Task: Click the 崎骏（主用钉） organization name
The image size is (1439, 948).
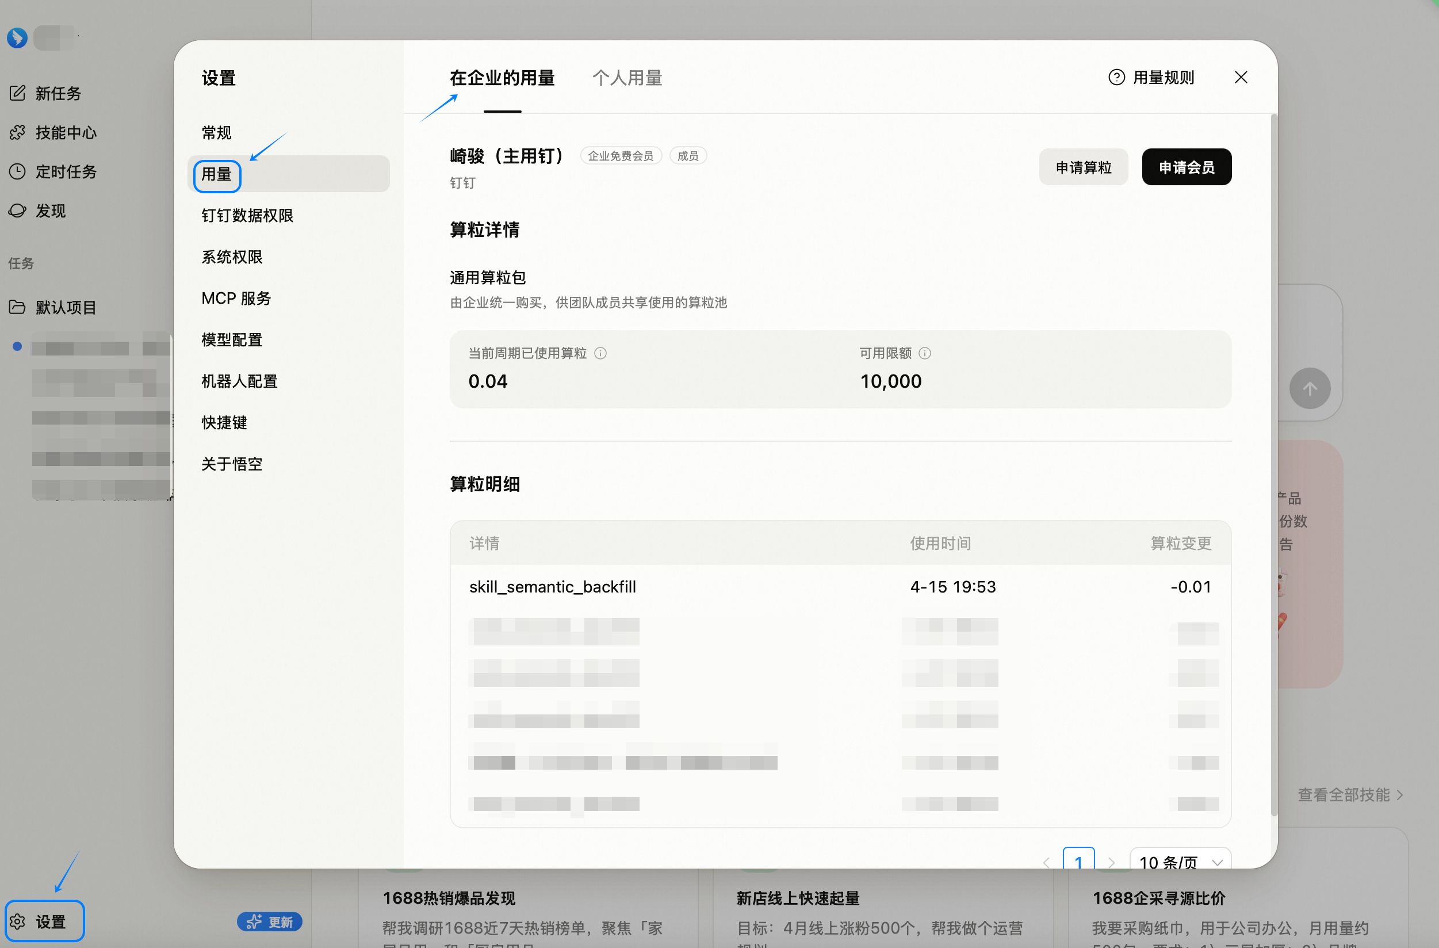Action: [507, 156]
